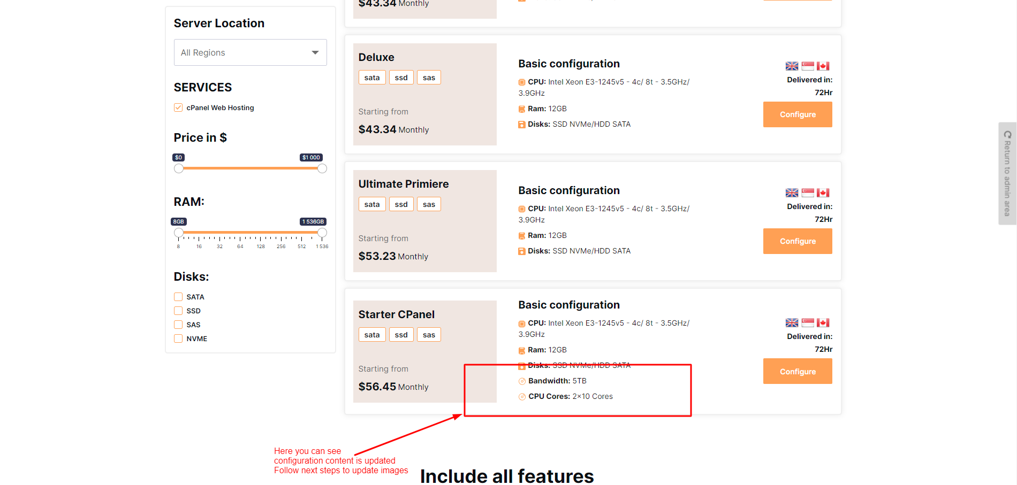Click Singapore flag in Ultimate Primiere plan
Viewport: 1017px width, 485px height.
(808, 193)
